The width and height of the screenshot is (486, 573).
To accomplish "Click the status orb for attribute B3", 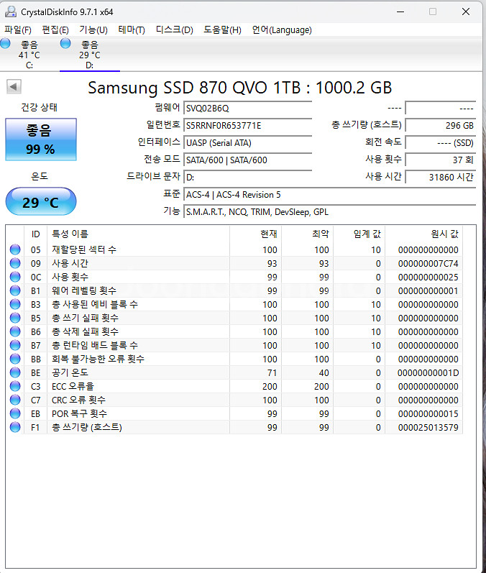I will pos(15,304).
